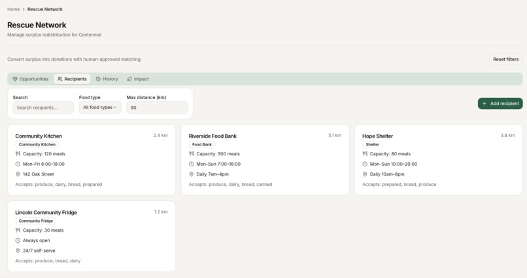Open the Lincoln Community Fridge card title
The height and width of the screenshot is (278, 527).
46,213
